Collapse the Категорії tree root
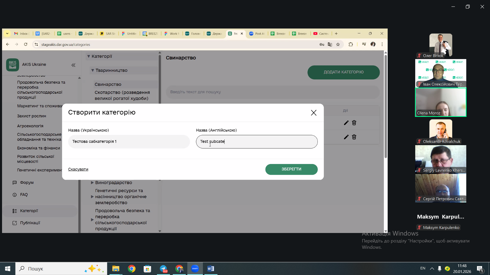490x275 pixels. 89,56
